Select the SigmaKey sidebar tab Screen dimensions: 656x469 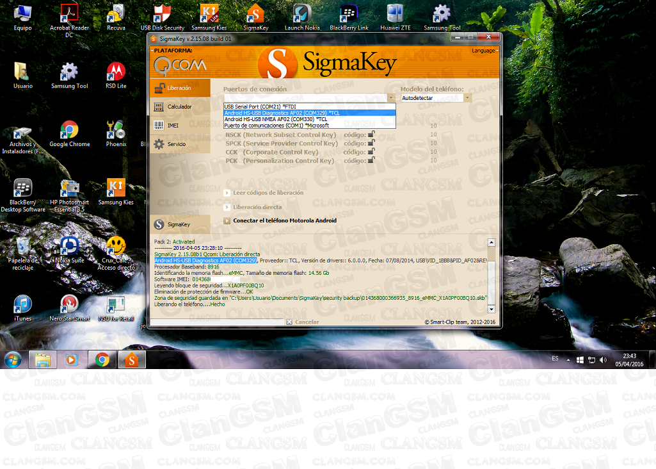click(180, 224)
